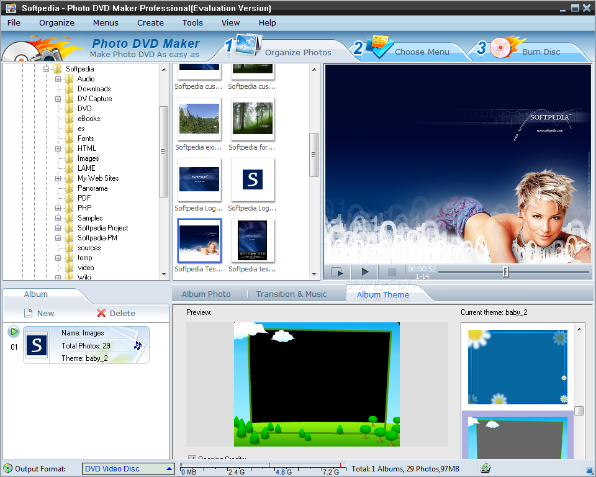Expand the Softpedia Project folder
The height and width of the screenshot is (477, 596).
[58, 228]
